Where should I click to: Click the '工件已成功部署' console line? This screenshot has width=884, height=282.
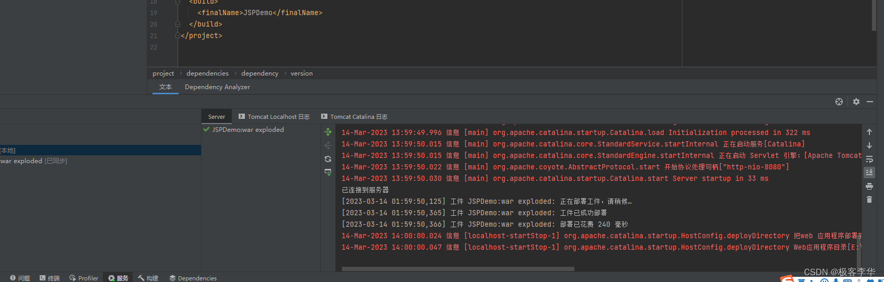click(474, 213)
